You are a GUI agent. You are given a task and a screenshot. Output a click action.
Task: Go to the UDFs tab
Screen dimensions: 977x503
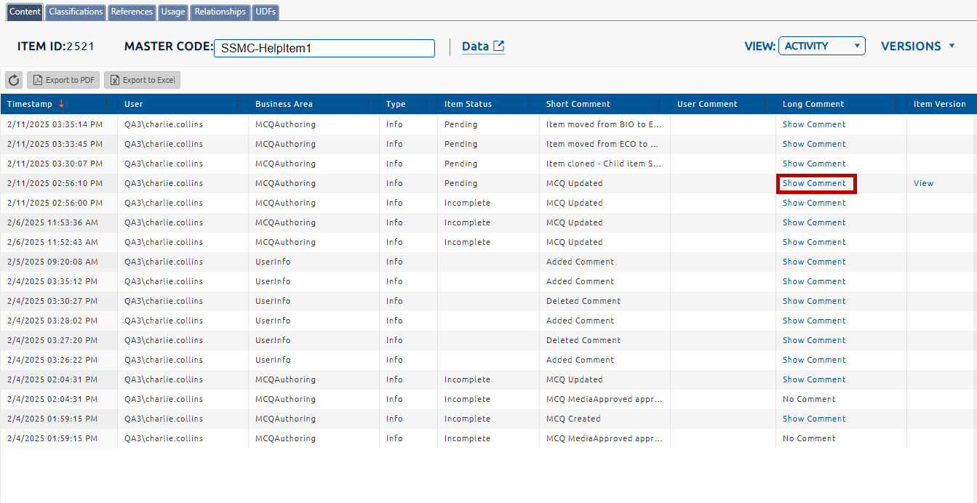[266, 12]
